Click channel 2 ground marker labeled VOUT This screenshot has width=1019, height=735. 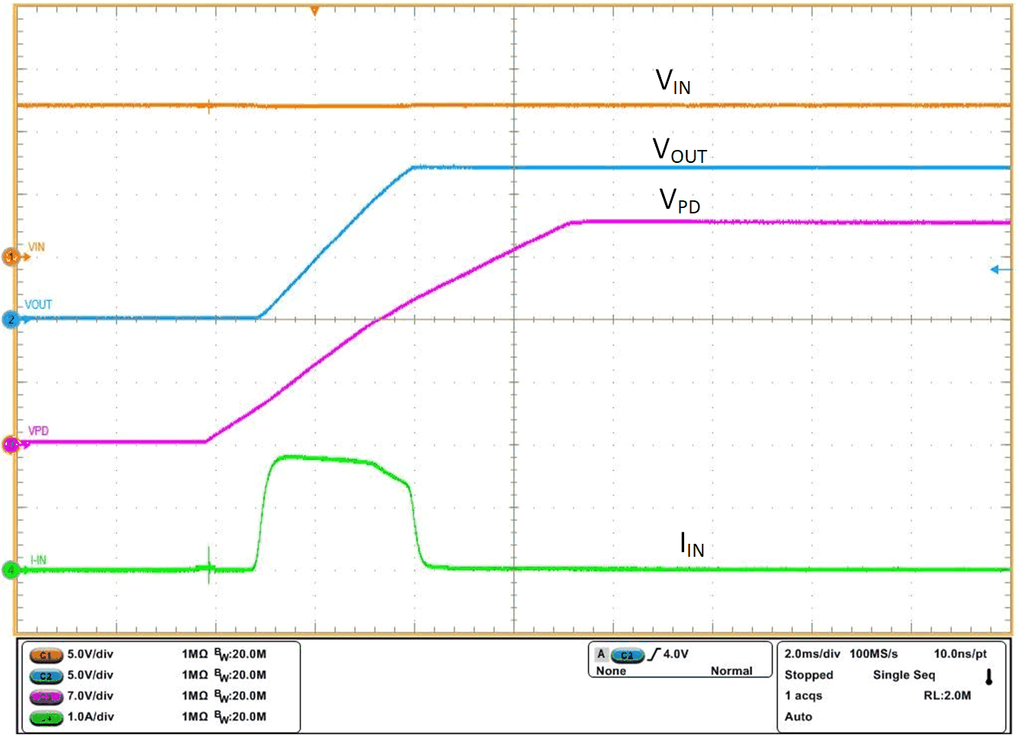pyautogui.click(x=11, y=320)
